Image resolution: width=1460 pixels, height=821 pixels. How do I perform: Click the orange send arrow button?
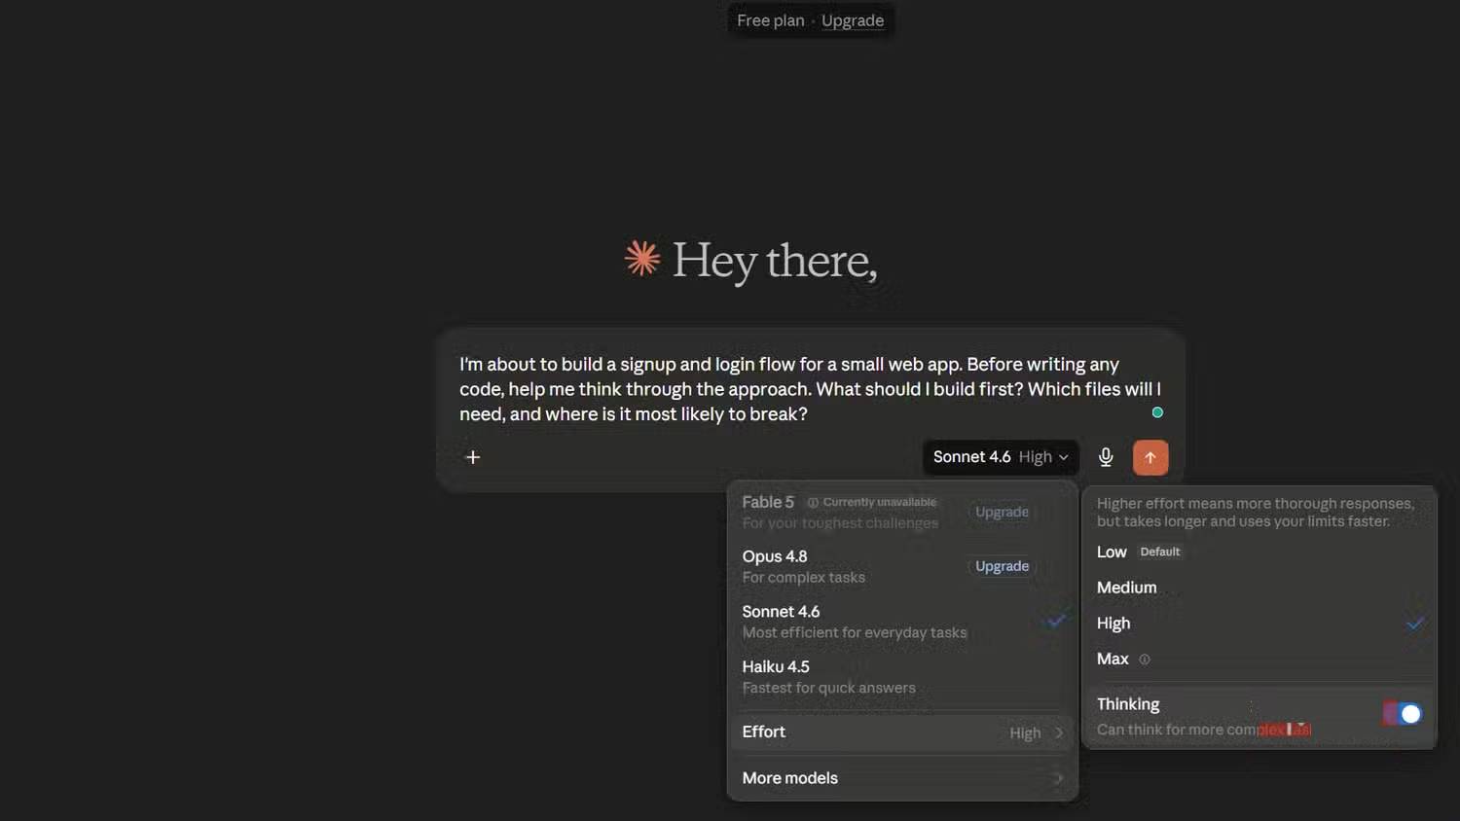pos(1150,457)
